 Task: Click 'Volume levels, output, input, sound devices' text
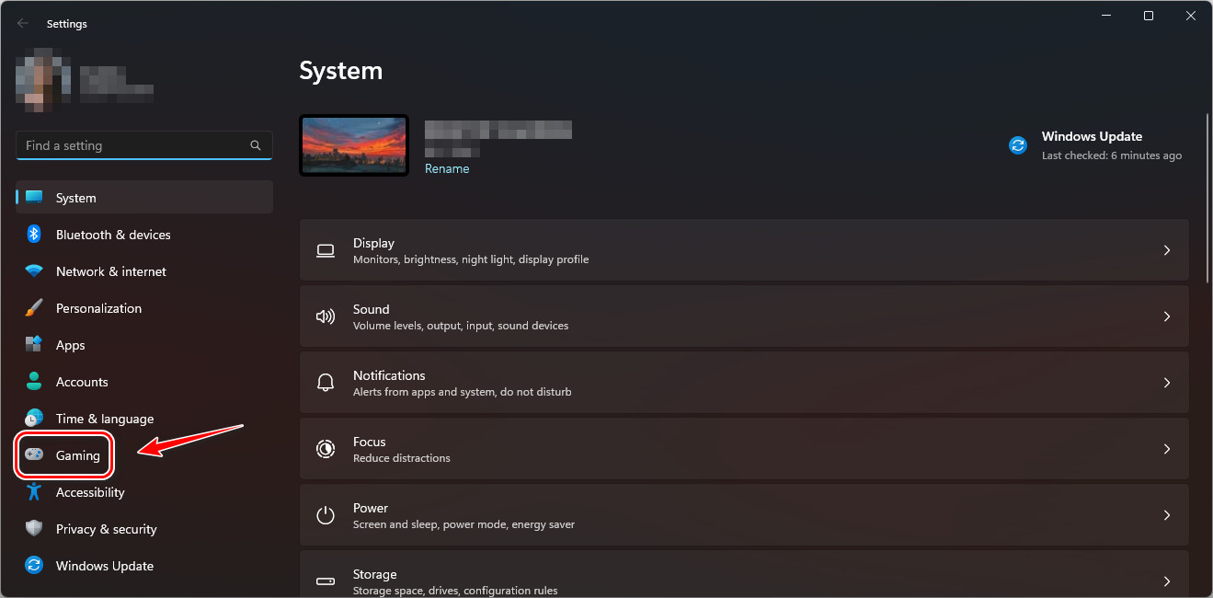(461, 326)
